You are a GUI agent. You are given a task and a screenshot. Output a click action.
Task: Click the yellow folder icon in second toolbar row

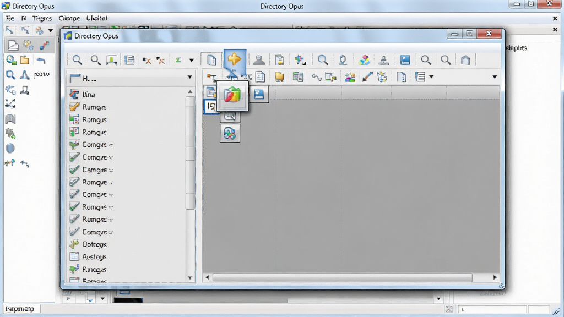[279, 76]
